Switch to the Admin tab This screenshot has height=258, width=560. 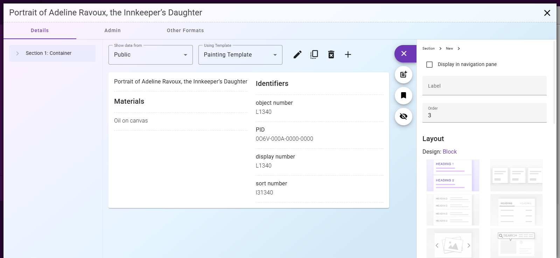pos(112,31)
